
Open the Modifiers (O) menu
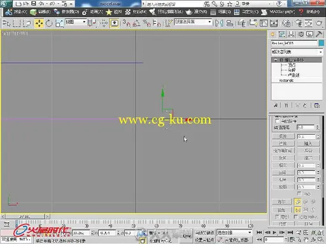pos(66,12)
